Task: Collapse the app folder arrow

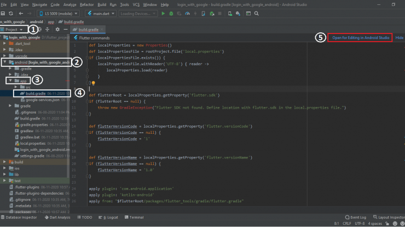Action: tap(10, 81)
